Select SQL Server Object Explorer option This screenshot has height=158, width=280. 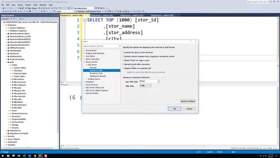coord(97,90)
